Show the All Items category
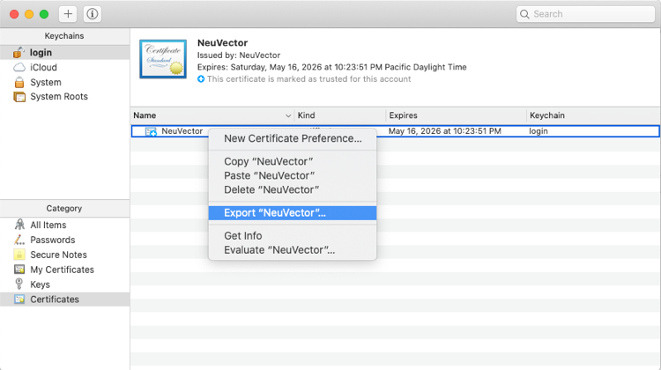Screen dimensions: 661x370 tap(48, 226)
